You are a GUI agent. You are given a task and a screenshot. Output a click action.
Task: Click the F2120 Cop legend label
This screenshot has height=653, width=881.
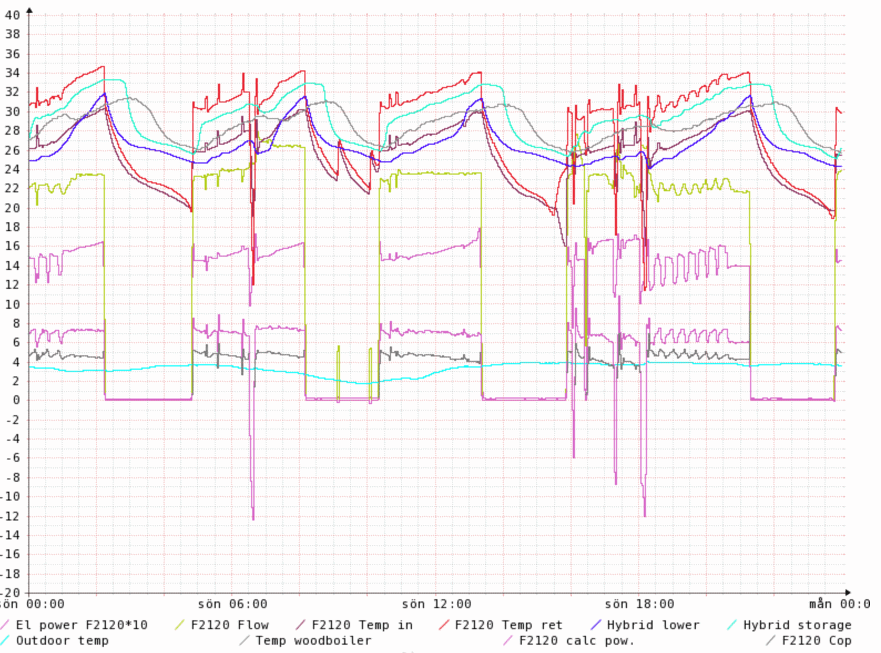pyautogui.click(x=816, y=641)
